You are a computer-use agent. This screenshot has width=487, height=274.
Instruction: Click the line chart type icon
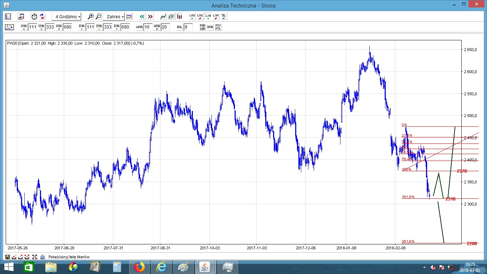point(163,16)
